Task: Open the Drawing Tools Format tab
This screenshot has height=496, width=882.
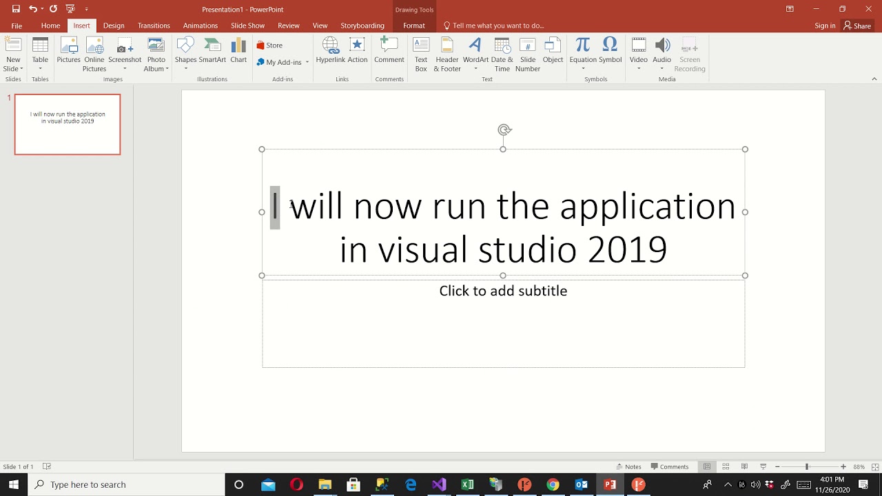Action: (414, 25)
